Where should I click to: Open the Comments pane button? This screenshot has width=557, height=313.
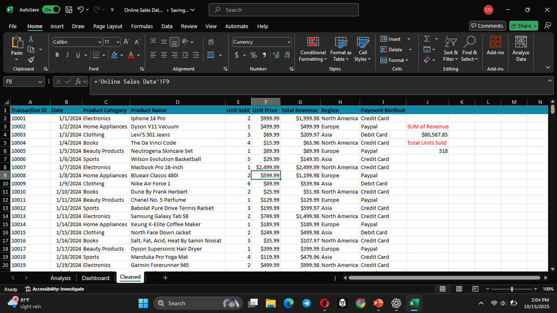click(487, 26)
